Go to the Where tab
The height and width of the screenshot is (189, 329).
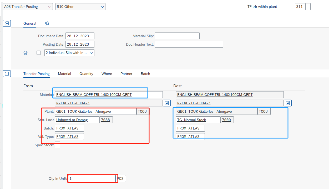[x=107, y=74]
